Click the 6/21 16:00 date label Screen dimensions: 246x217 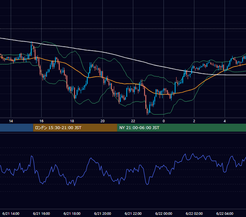[x=41, y=213]
